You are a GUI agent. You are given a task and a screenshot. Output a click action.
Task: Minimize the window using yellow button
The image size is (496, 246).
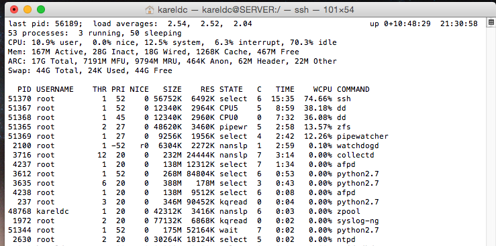(28, 9)
